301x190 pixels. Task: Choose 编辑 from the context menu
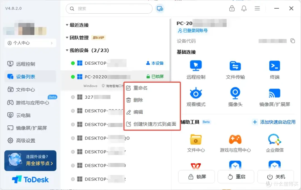point(152,112)
